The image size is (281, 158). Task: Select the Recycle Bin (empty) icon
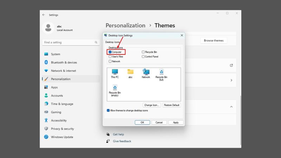tap(115, 88)
